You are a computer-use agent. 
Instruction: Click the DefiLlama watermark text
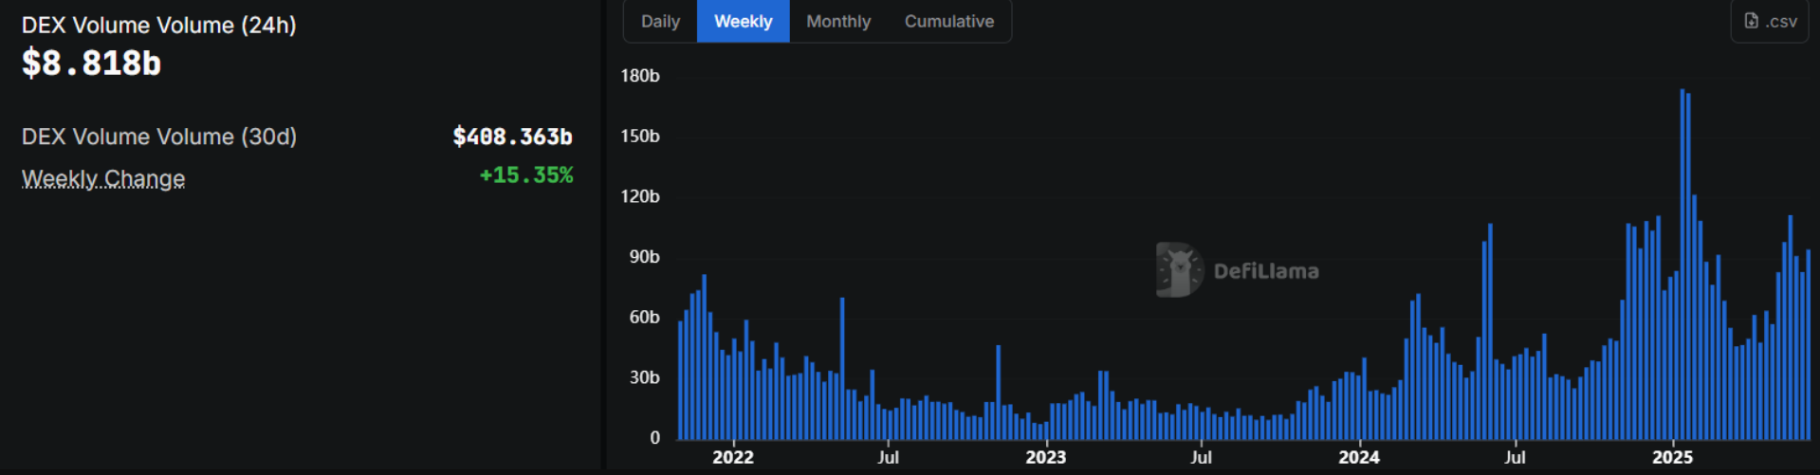pyautogui.click(x=1266, y=271)
